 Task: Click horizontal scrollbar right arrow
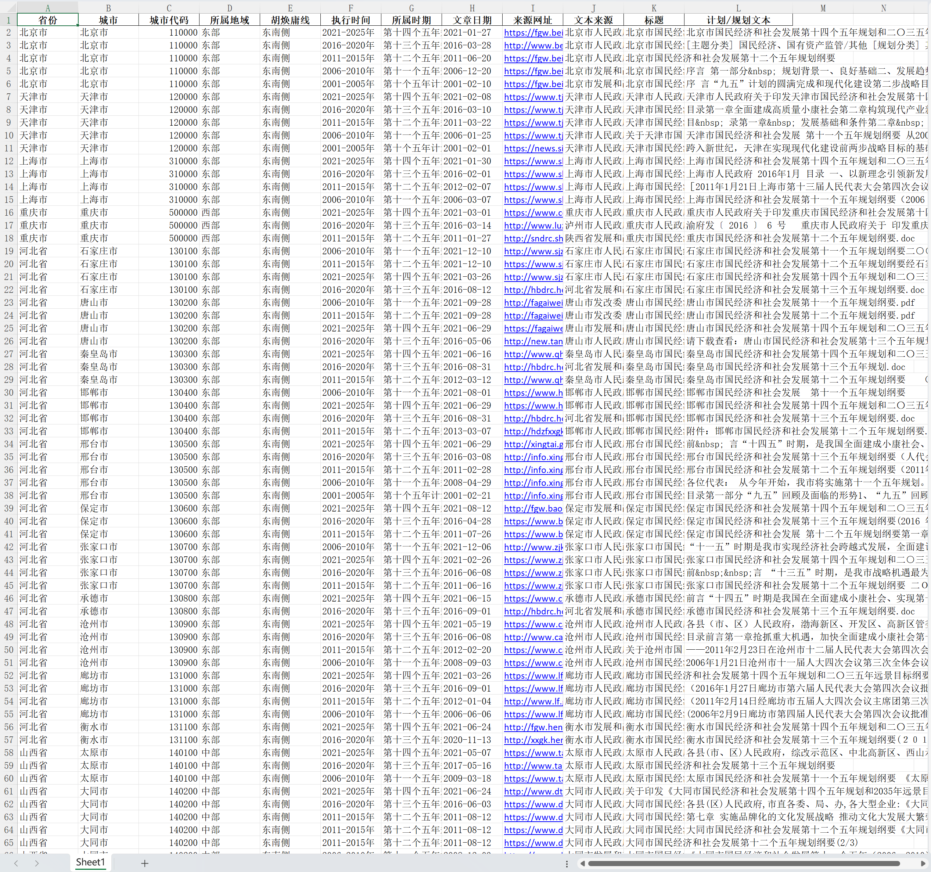pyautogui.click(x=923, y=864)
